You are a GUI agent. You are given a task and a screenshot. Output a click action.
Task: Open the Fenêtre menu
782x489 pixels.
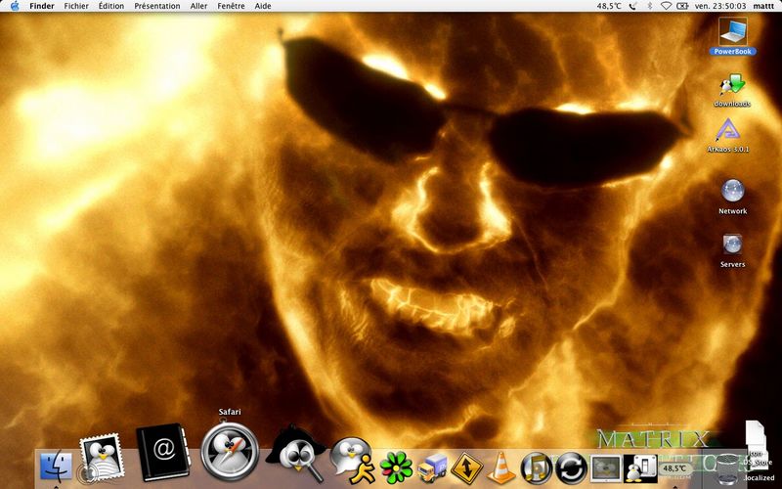coord(231,6)
